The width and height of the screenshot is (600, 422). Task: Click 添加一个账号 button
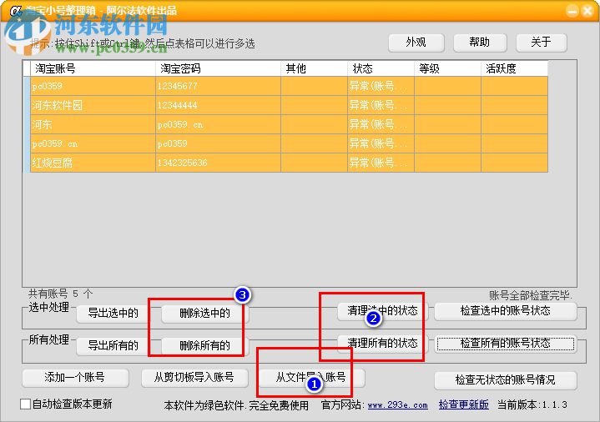[x=75, y=378]
